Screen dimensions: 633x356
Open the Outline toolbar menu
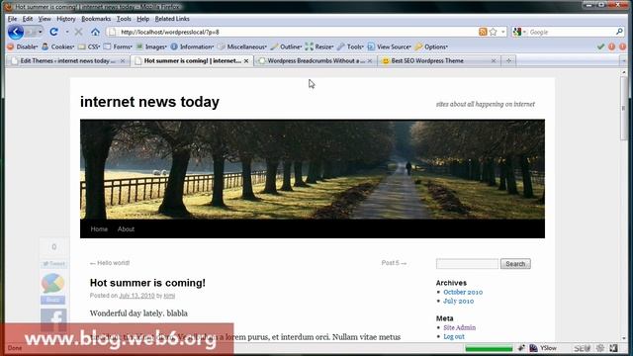point(286,46)
